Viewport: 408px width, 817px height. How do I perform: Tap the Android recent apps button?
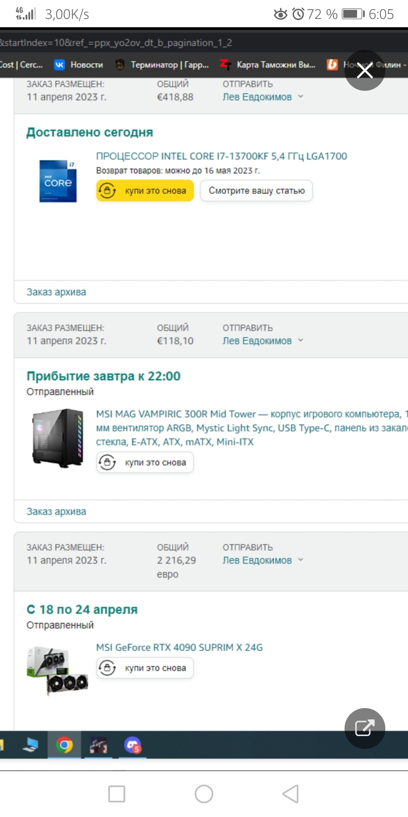click(117, 794)
